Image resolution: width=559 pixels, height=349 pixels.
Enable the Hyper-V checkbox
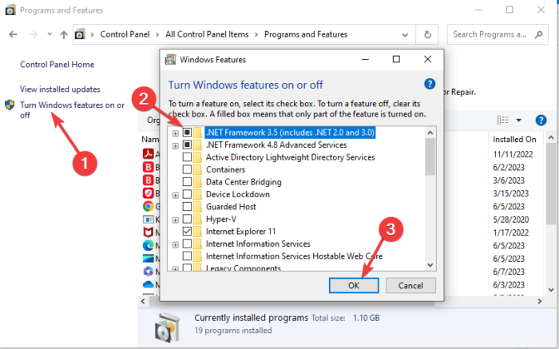coord(188,219)
